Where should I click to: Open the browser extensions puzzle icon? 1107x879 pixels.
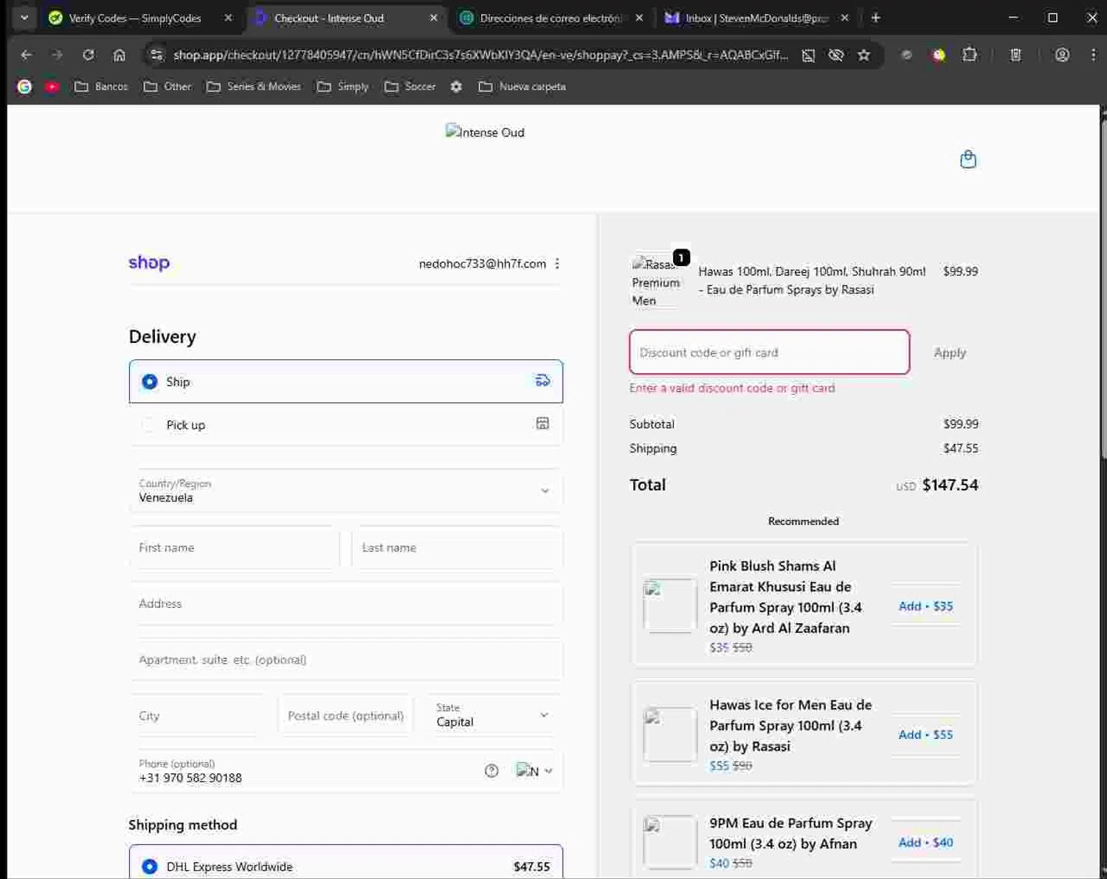pyautogui.click(x=970, y=55)
